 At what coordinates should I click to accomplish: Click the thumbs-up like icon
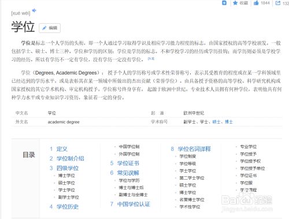(x=256, y=3)
